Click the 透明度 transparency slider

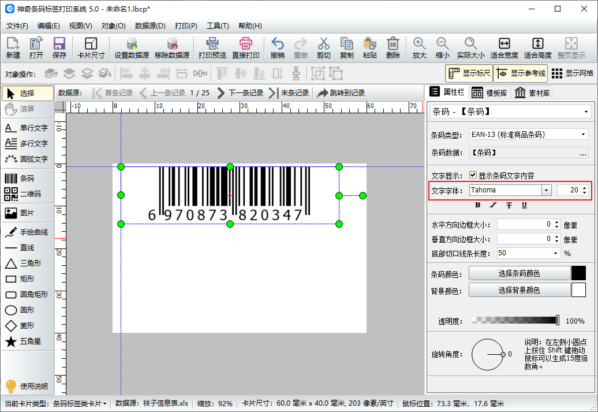pyautogui.click(x=515, y=320)
